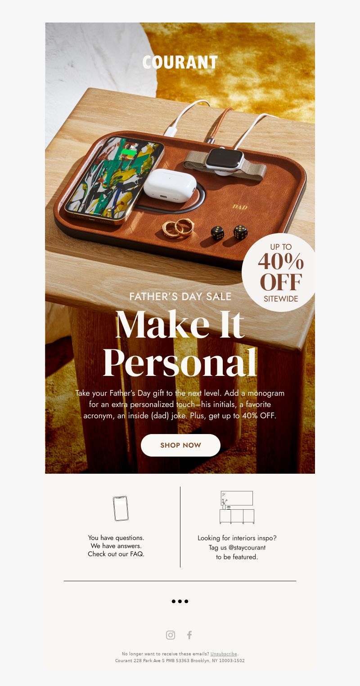This screenshot has height=686, width=360.
Task: Click the COURANT logo at top
Action: (180, 62)
